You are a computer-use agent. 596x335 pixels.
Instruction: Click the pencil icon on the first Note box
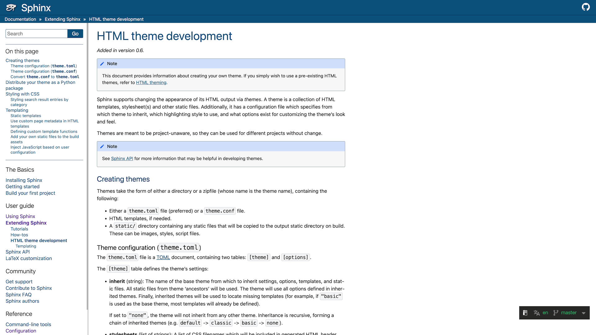pos(102,63)
